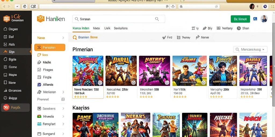Expand the Sanekens row chevron
Screen dimensions: 275x137
click(x=63, y=109)
